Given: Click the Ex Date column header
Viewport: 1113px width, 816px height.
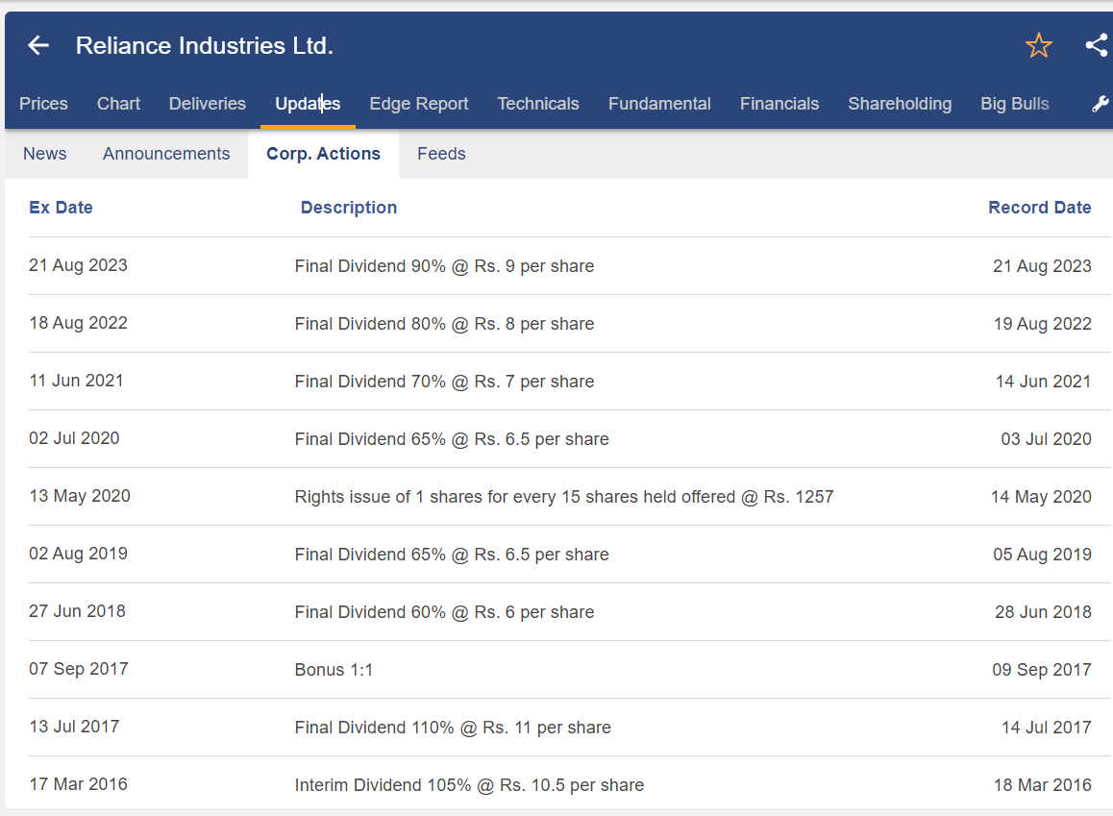Looking at the screenshot, I should tap(62, 208).
